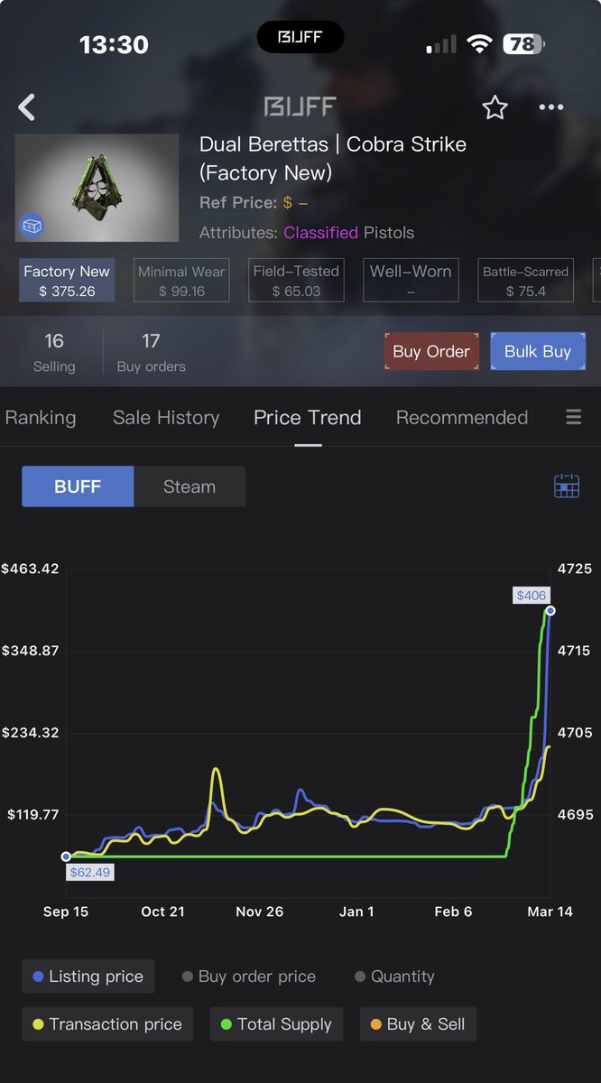Tap the 13:30 clock in status bar
Image resolution: width=601 pixels, height=1083 pixels.
point(113,43)
